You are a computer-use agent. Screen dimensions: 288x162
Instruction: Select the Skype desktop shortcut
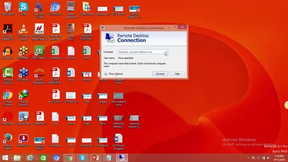(x=23, y=9)
